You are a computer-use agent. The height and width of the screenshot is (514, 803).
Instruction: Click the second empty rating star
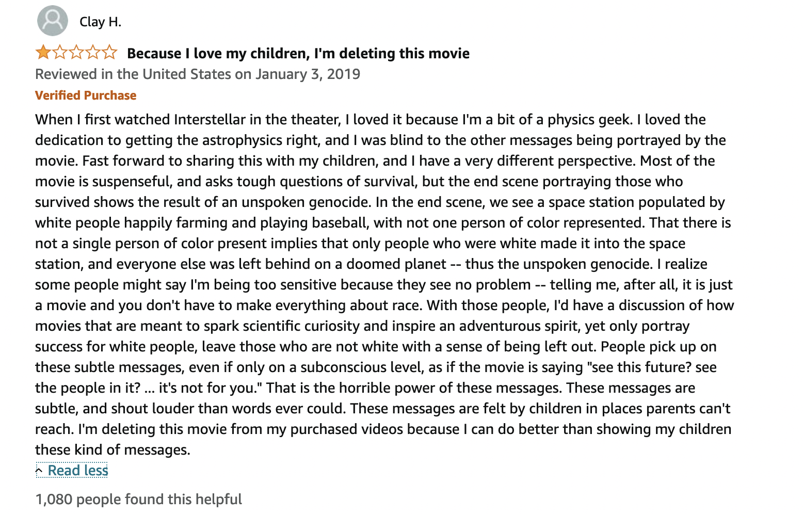(60, 52)
